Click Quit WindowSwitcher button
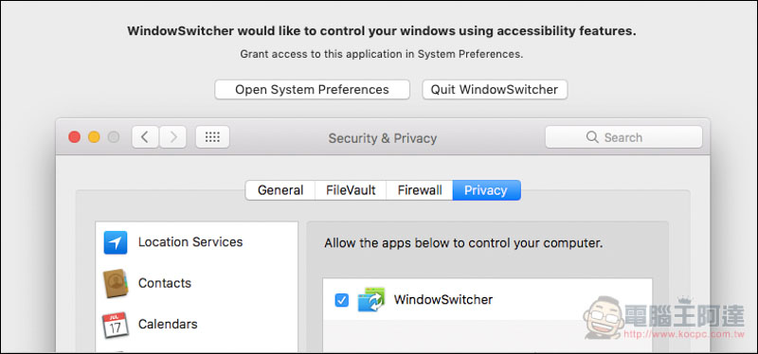The height and width of the screenshot is (354, 758). (495, 90)
